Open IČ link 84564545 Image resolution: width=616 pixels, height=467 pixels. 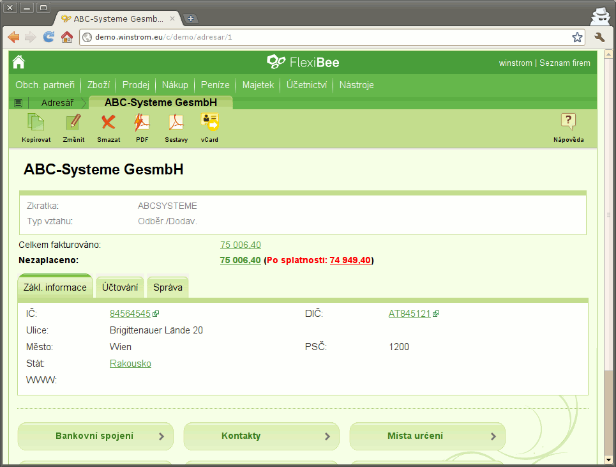pyautogui.click(x=130, y=314)
